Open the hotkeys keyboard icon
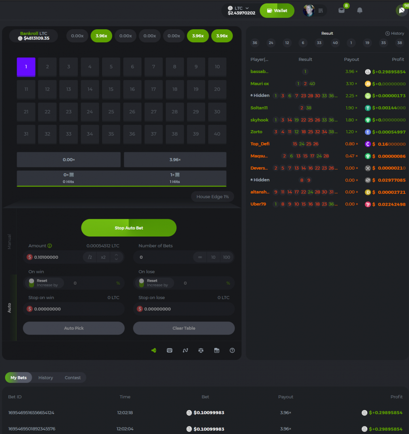The width and height of the screenshot is (409, 434). [x=169, y=350]
